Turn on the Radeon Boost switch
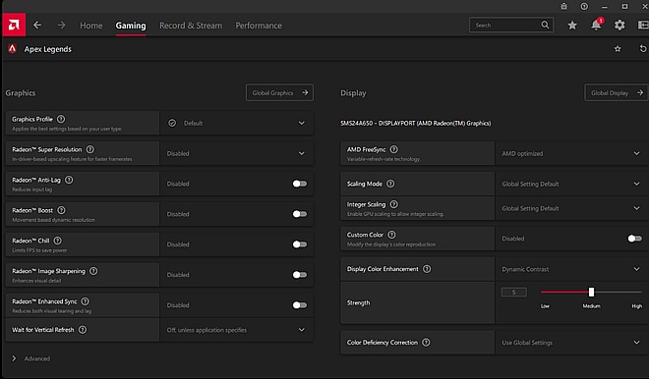Image resolution: width=649 pixels, height=379 pixels. click(300, 214)
